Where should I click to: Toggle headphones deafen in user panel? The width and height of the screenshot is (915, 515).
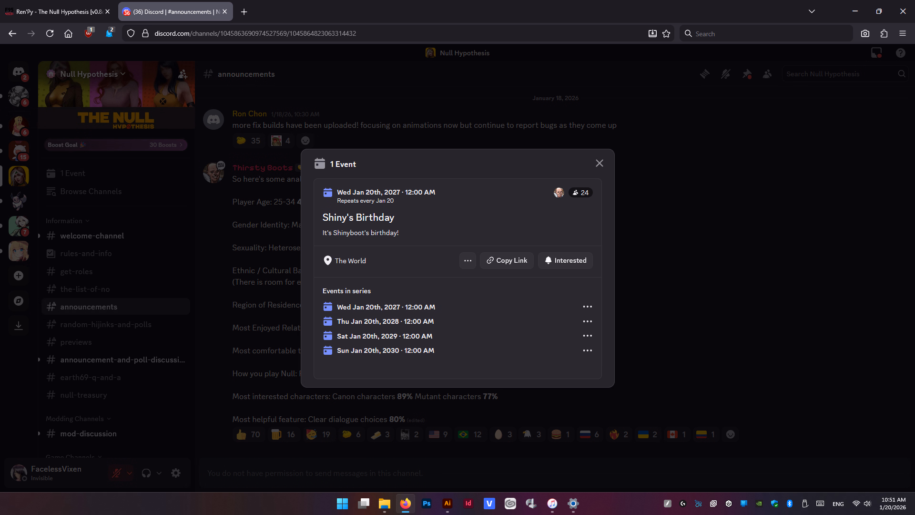(146, 473)
